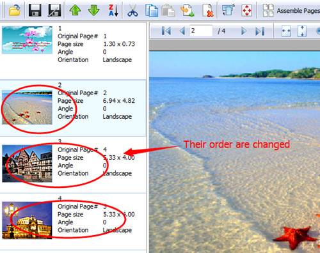Go to previous page in preview

tap(182, 31)
